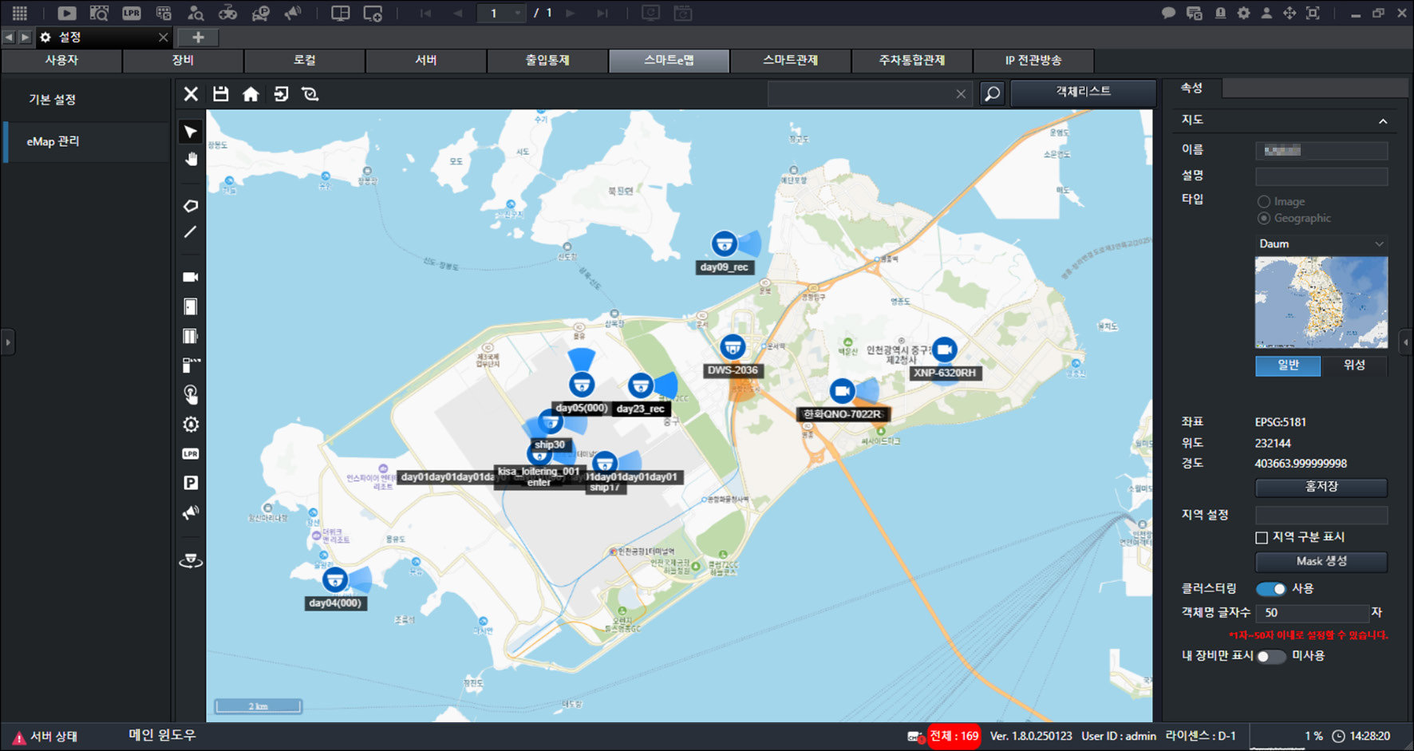The height and width of the screenshot is (751, 1414).
Task: Add a 360 dome camera object
Action: tap(191, 561)
